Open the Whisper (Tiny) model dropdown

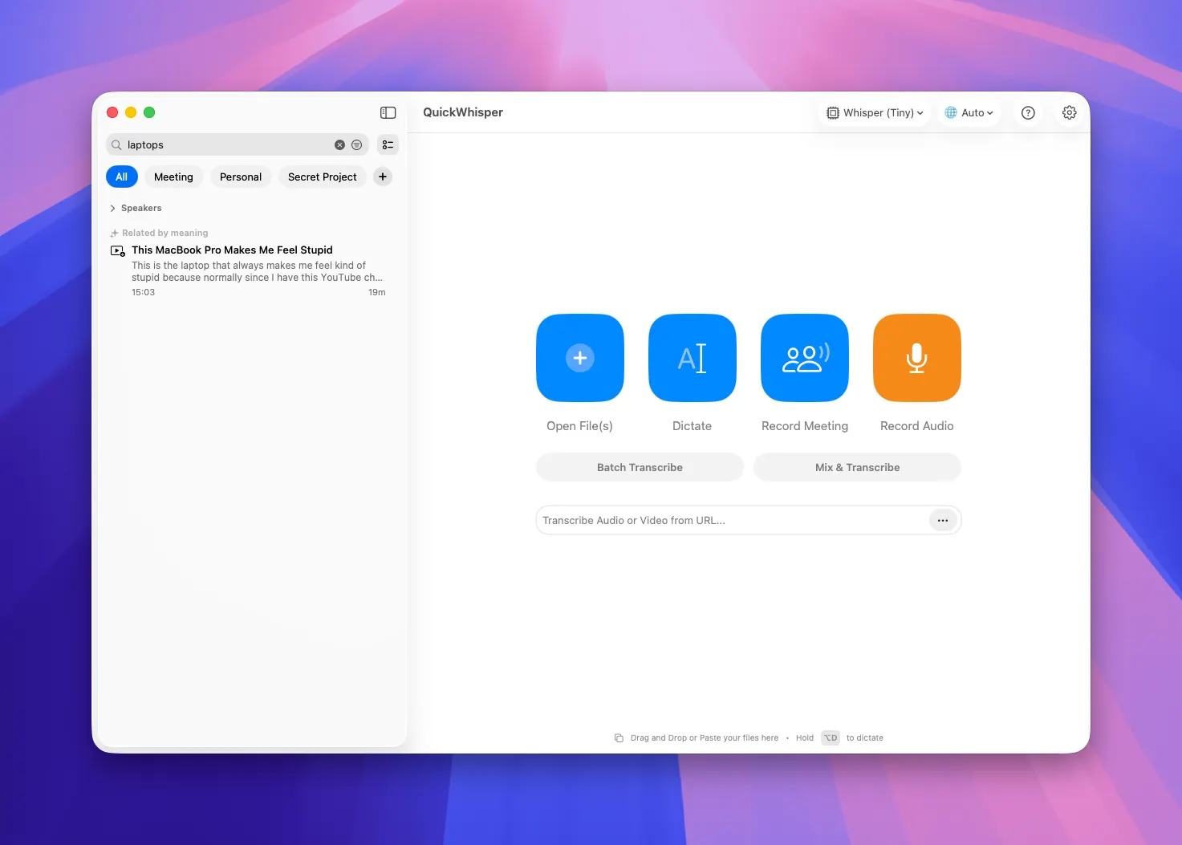875,113
